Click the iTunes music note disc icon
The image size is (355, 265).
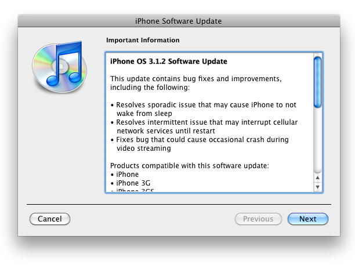coord(59,67)
